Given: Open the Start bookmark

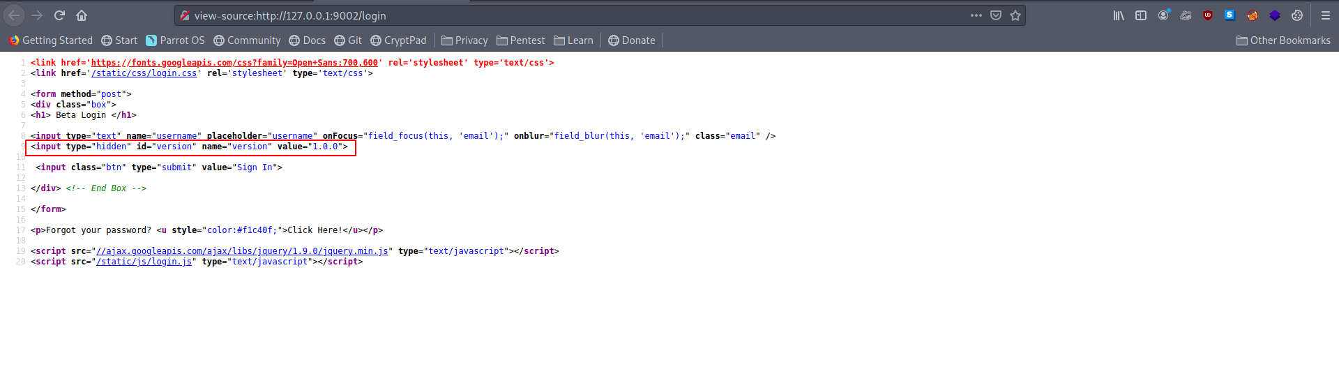Looking at the screenshot, I should [x=119, y=40].
